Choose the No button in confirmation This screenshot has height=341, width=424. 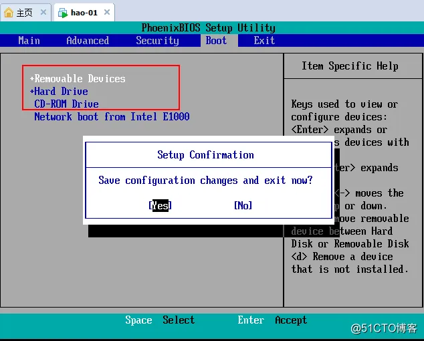pyautogui.click(x=243, y=205)
